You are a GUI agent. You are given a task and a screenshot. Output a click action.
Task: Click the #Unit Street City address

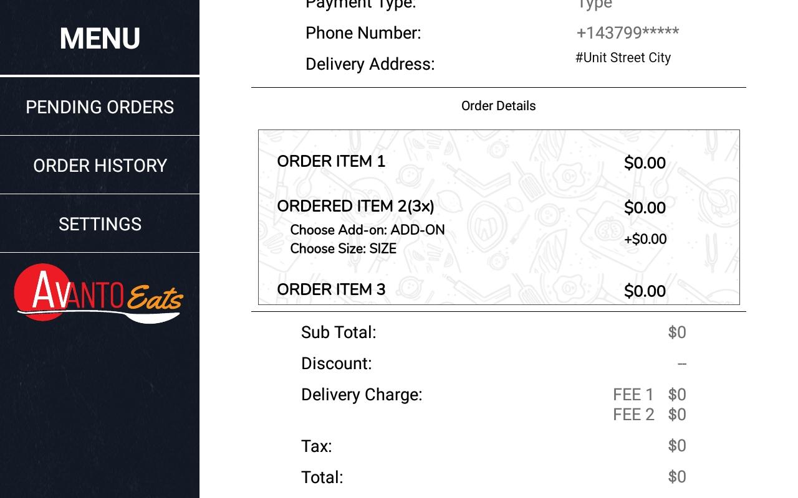tap(623, 58)
